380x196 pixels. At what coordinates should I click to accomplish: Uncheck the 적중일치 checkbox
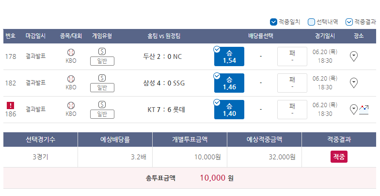click(273, 22)
